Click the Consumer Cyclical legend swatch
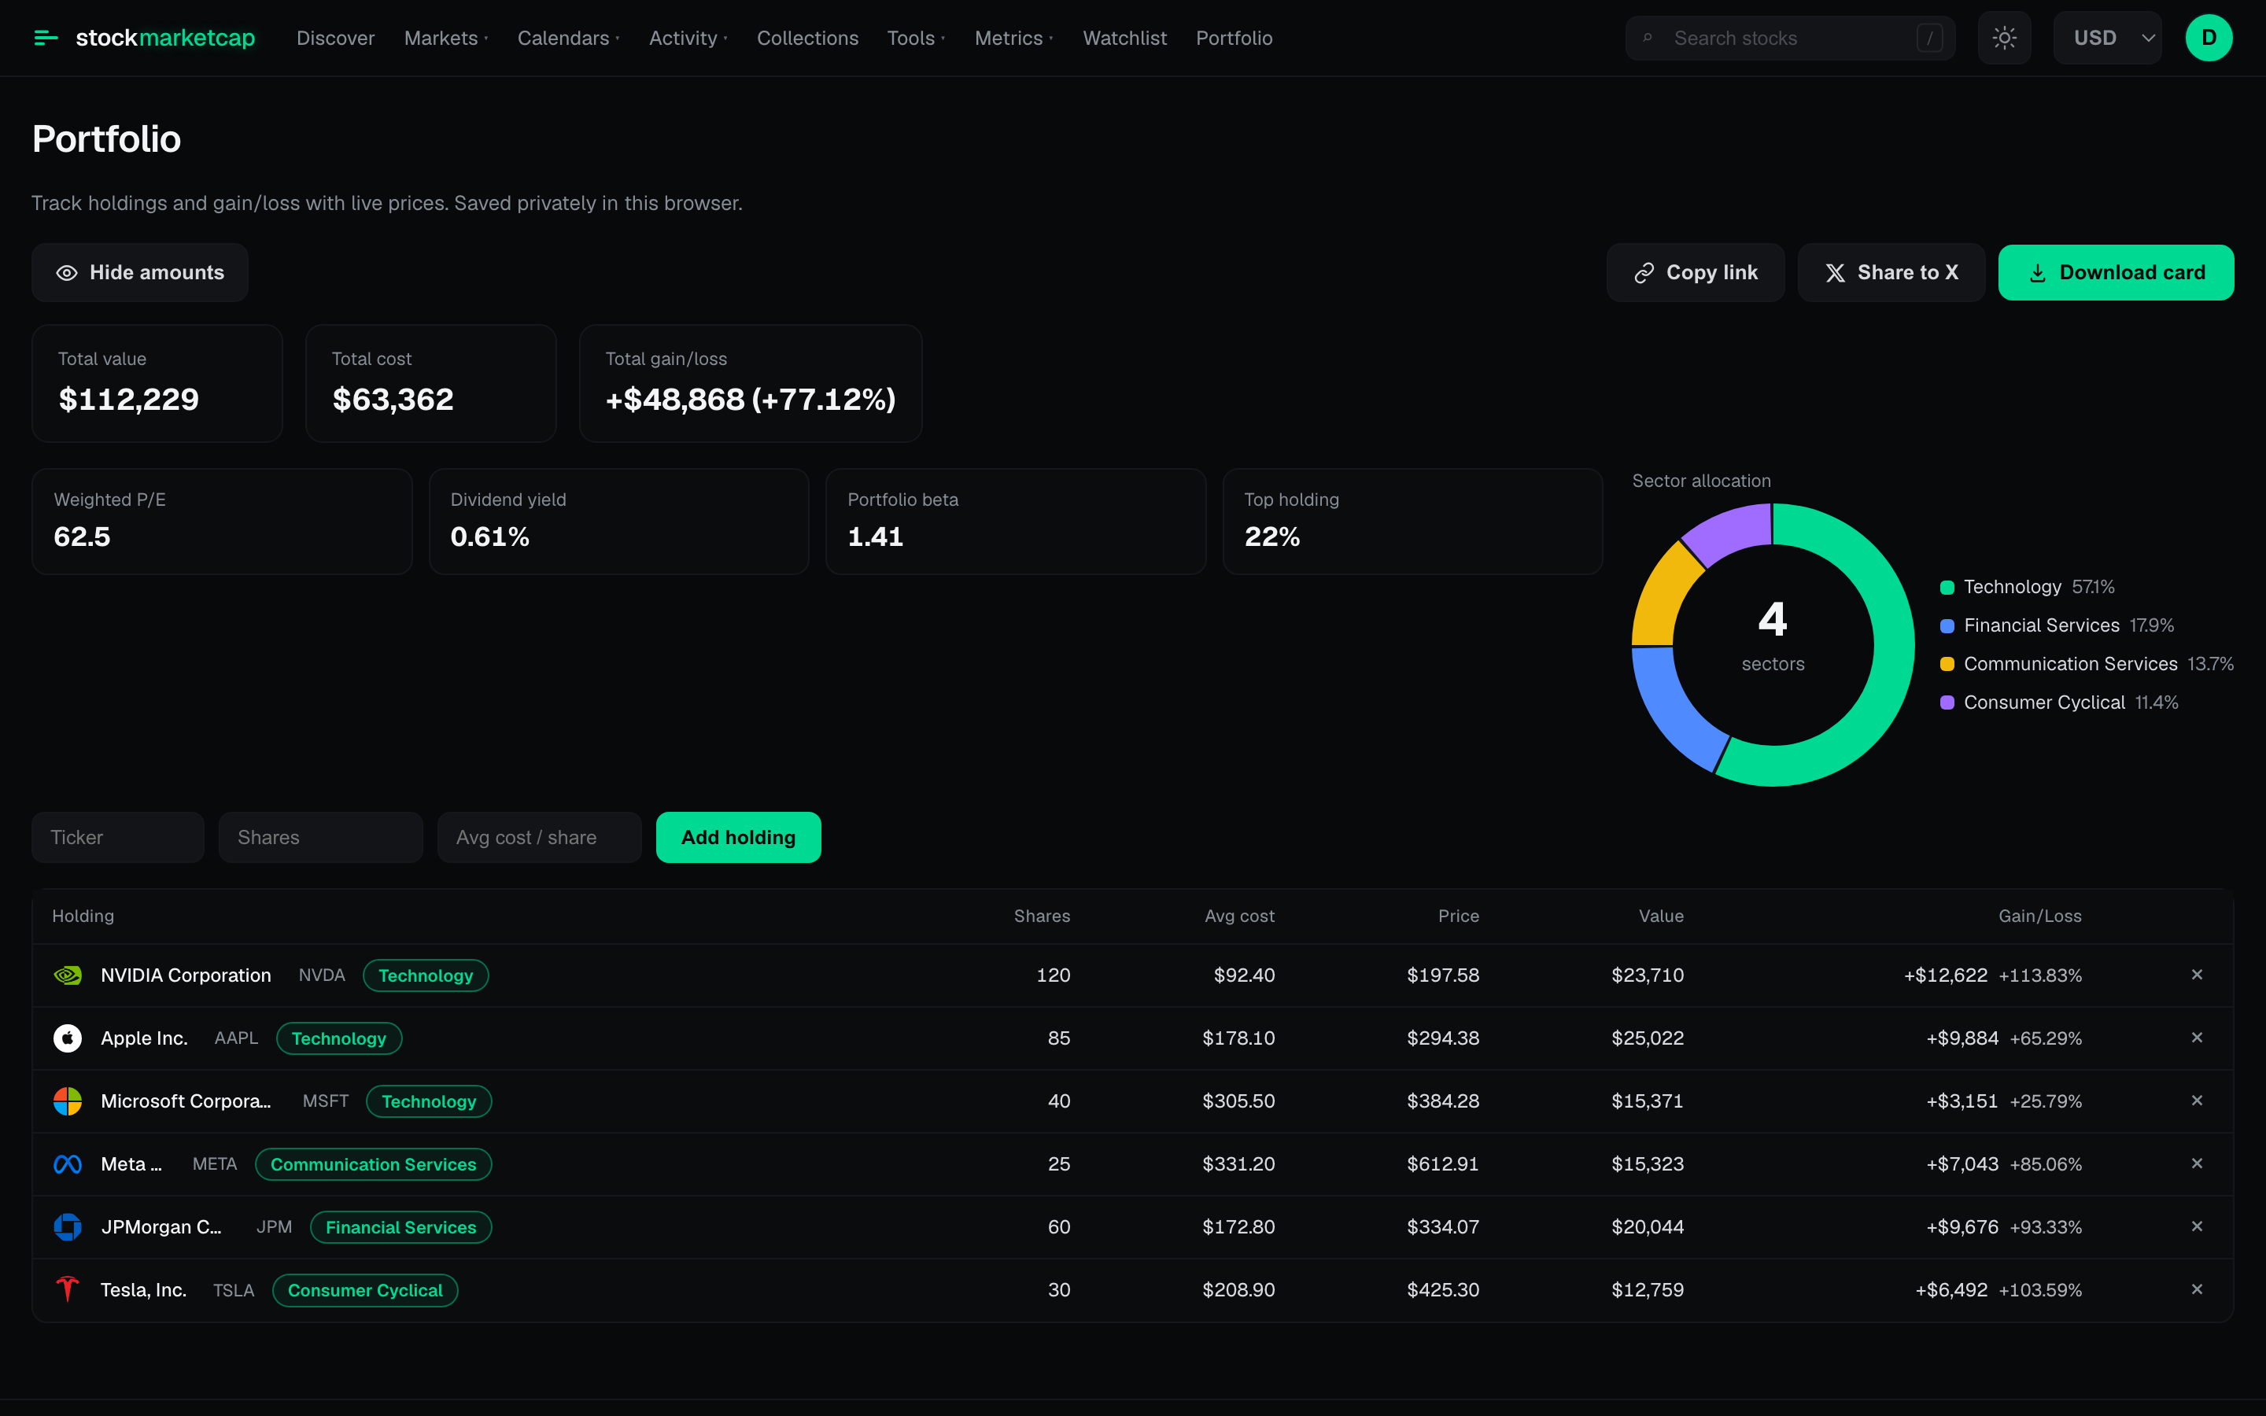This screenshot has width=2266, height=1416. [1947, 702]
